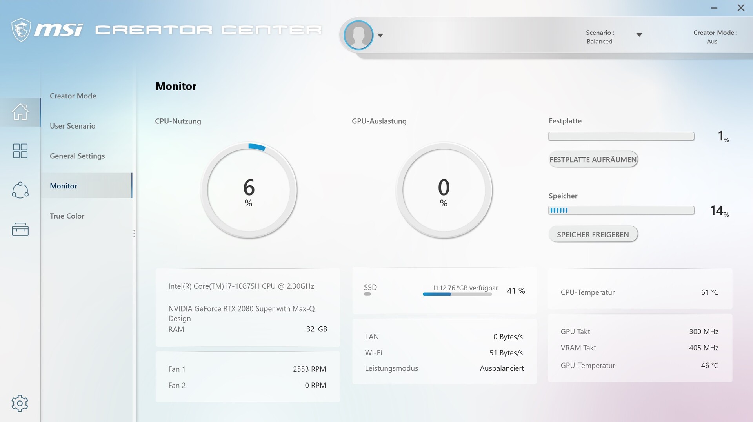
Task: Click the Leistungsmodus Ausbalanciert value
Action: click(x=502, y=368)
